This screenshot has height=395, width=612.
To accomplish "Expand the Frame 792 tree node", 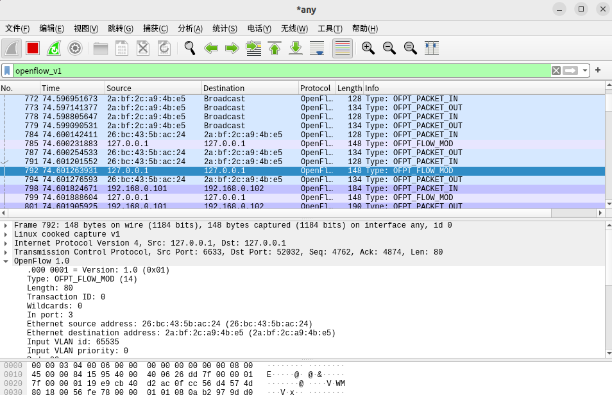I will click(6, 225).
